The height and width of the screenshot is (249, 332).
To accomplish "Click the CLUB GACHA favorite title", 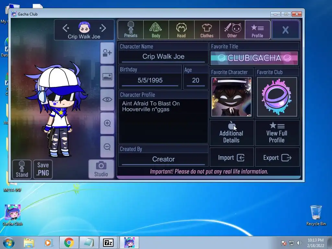I will click(254, 58).
